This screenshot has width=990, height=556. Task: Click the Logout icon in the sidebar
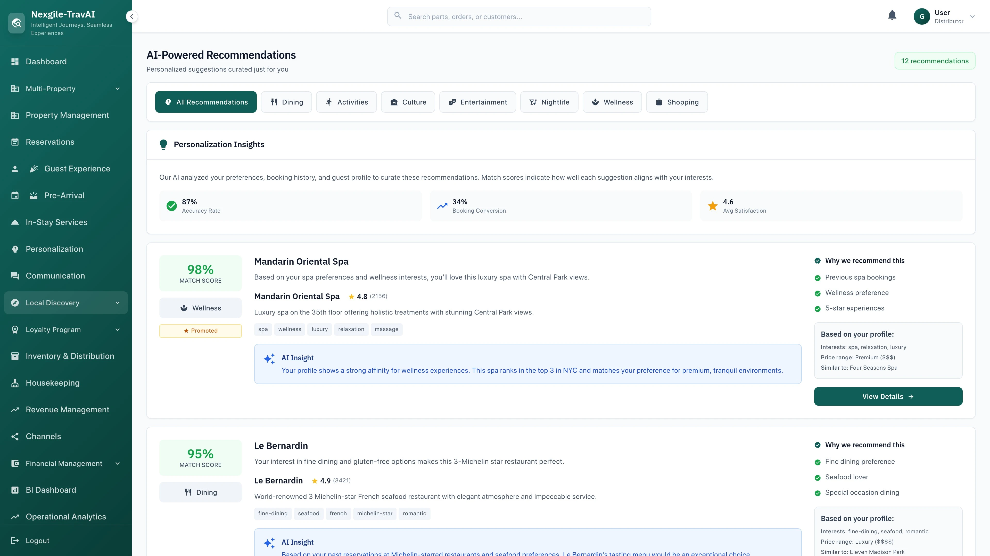coord(15,541)
